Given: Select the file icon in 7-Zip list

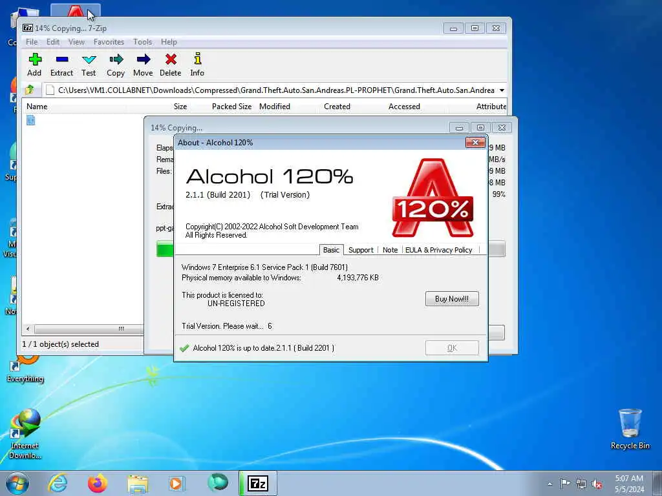Looking at the screenshot, I should click(30, 120).
